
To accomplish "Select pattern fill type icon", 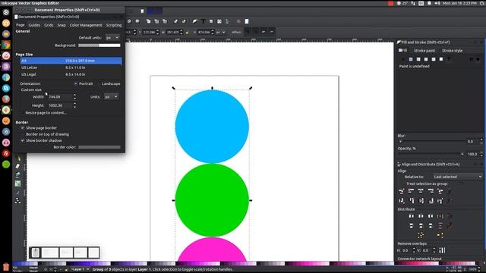I will pyautogui.click(x=434, y=59).
